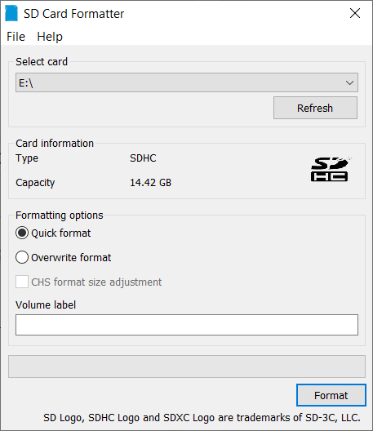Expand the Select card drive dropdown
The width and height of the screenshot is (373, 431).
click(187, 82)
